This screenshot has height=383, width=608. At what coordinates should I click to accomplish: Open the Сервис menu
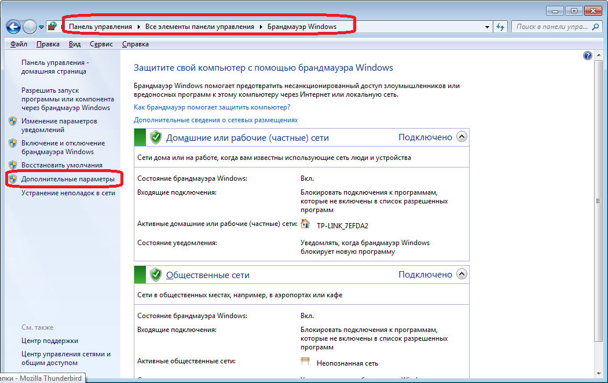pyautogui.click(x=102, y=44)
